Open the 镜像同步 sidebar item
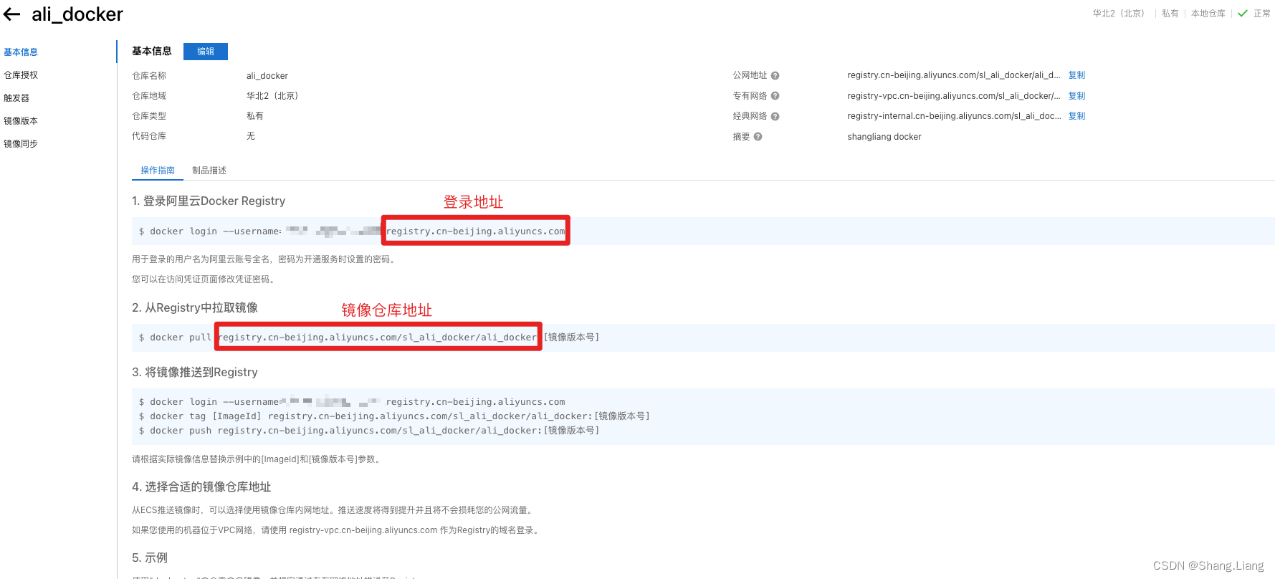The height and width of the screenshot is (579, 1275). [21, 144]
